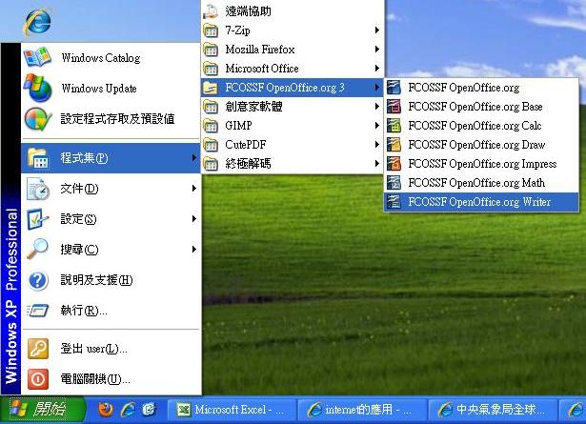586x424 pixels.
Task: Click 執行(R)... run command
Action: point(111,311)
